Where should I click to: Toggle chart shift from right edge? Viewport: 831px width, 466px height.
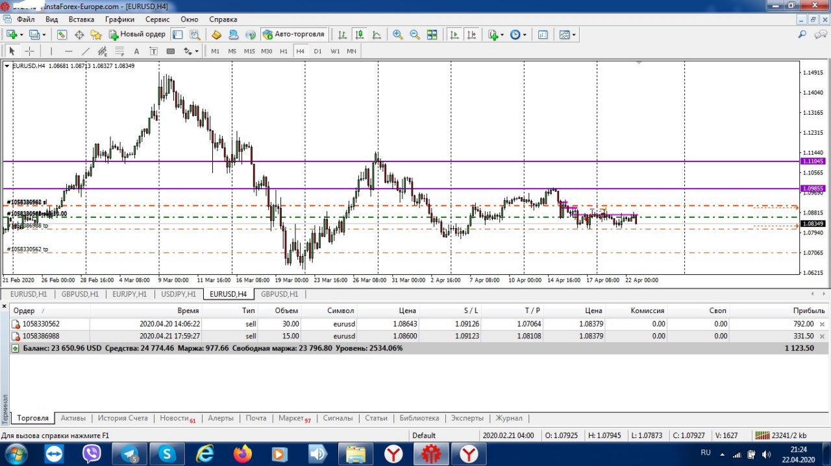(x=471, y=34)
